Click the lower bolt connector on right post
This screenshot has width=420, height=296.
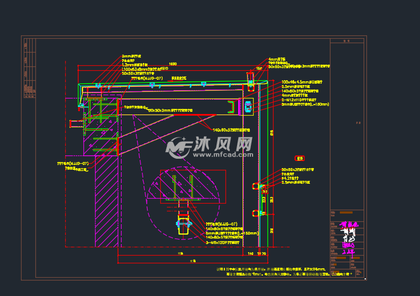pos(255,212)
